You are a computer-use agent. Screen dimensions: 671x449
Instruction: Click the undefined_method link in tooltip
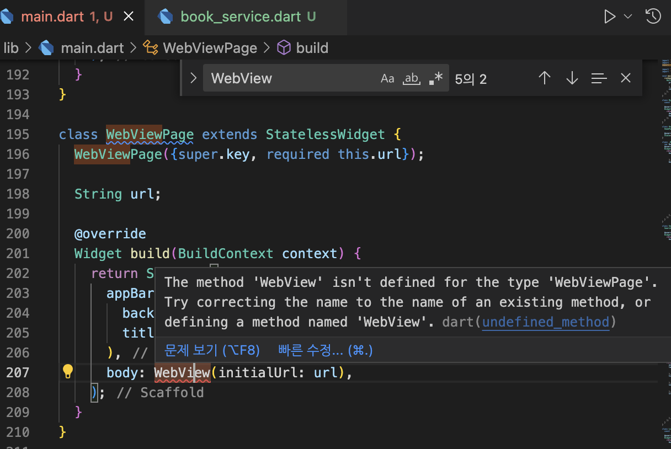[x=546, y=322]
